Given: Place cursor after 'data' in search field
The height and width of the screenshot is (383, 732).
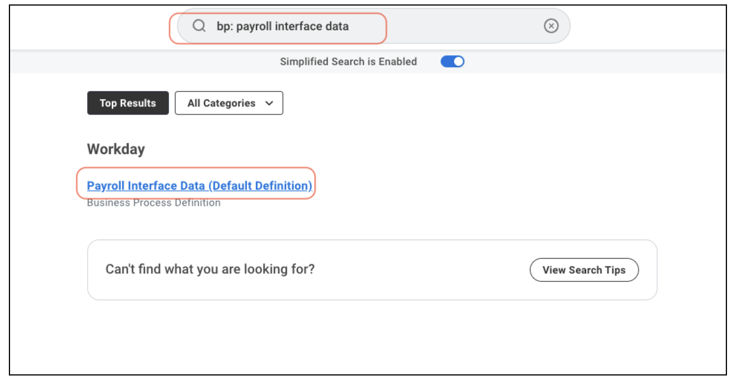Looking at the screenshot, I should point(350,26).
